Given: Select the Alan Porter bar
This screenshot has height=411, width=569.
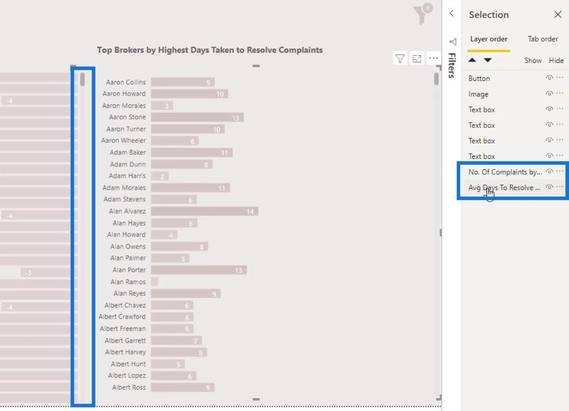Looking at the screenshot, I should tap(199, 270).
